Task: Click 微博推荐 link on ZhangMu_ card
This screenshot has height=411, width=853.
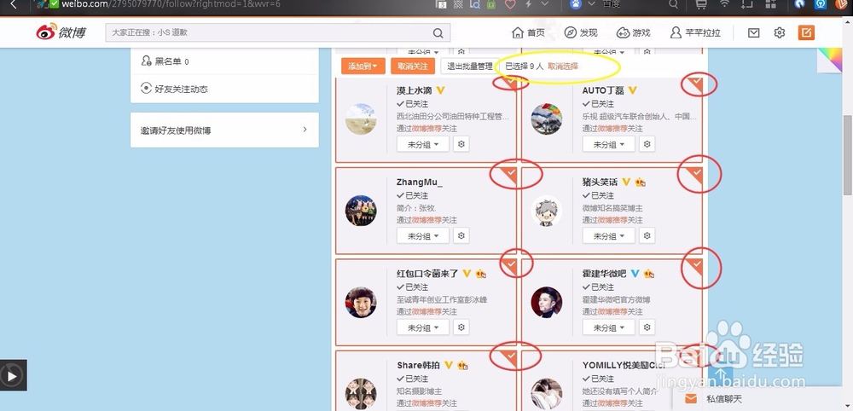Action: [x=426, y=220]
